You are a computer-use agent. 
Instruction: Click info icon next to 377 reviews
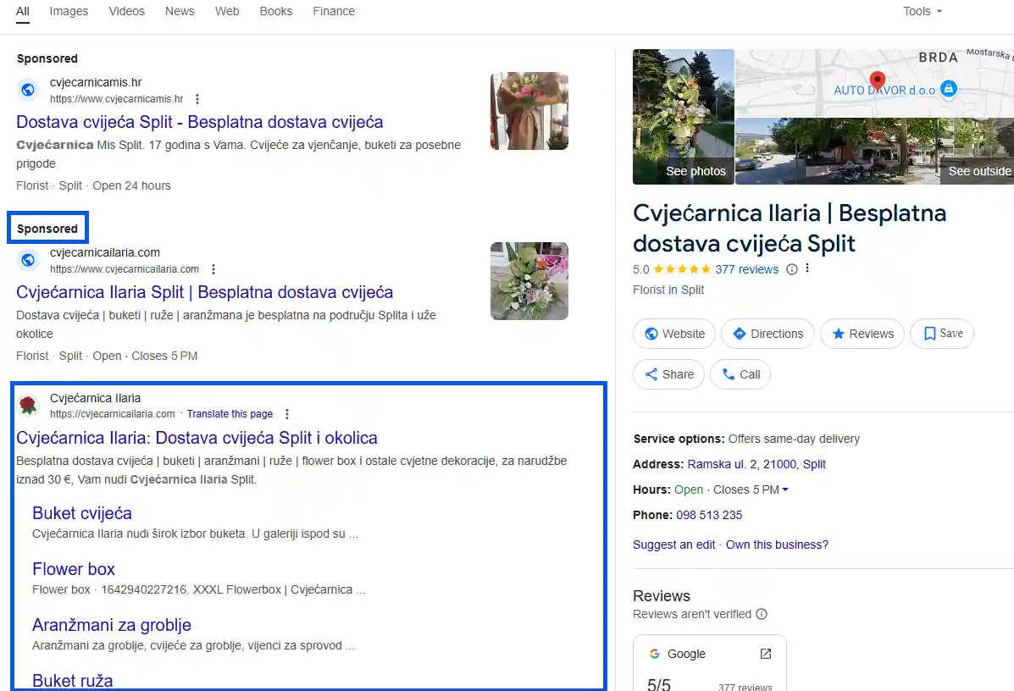pos(792,269)
